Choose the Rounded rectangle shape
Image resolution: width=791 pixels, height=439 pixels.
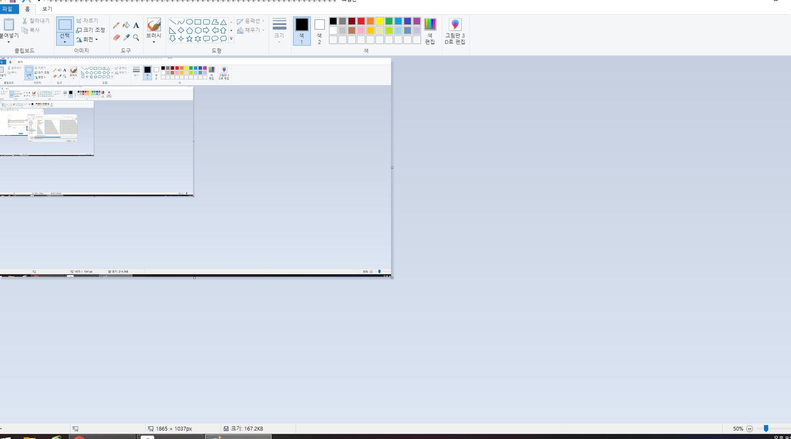click(x=206, y=22)
